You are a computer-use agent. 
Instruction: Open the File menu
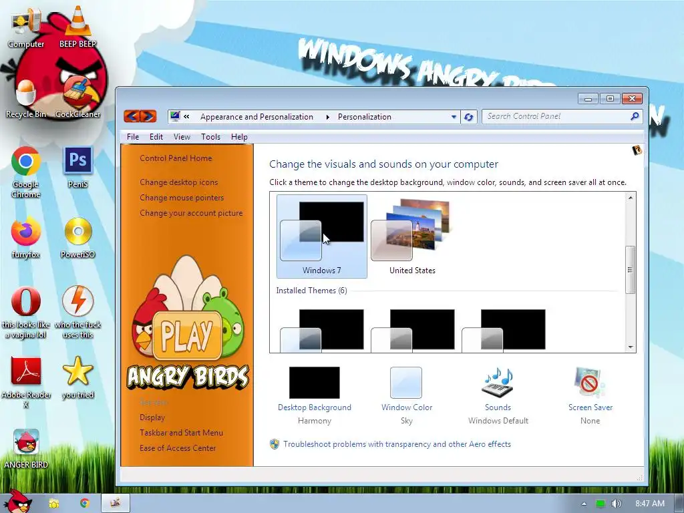(x=133, y=136)
